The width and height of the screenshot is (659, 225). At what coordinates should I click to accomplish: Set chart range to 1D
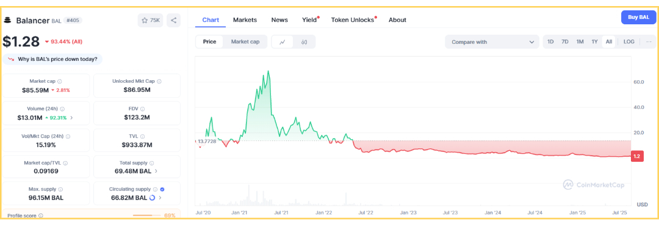(x=550, y=41)
